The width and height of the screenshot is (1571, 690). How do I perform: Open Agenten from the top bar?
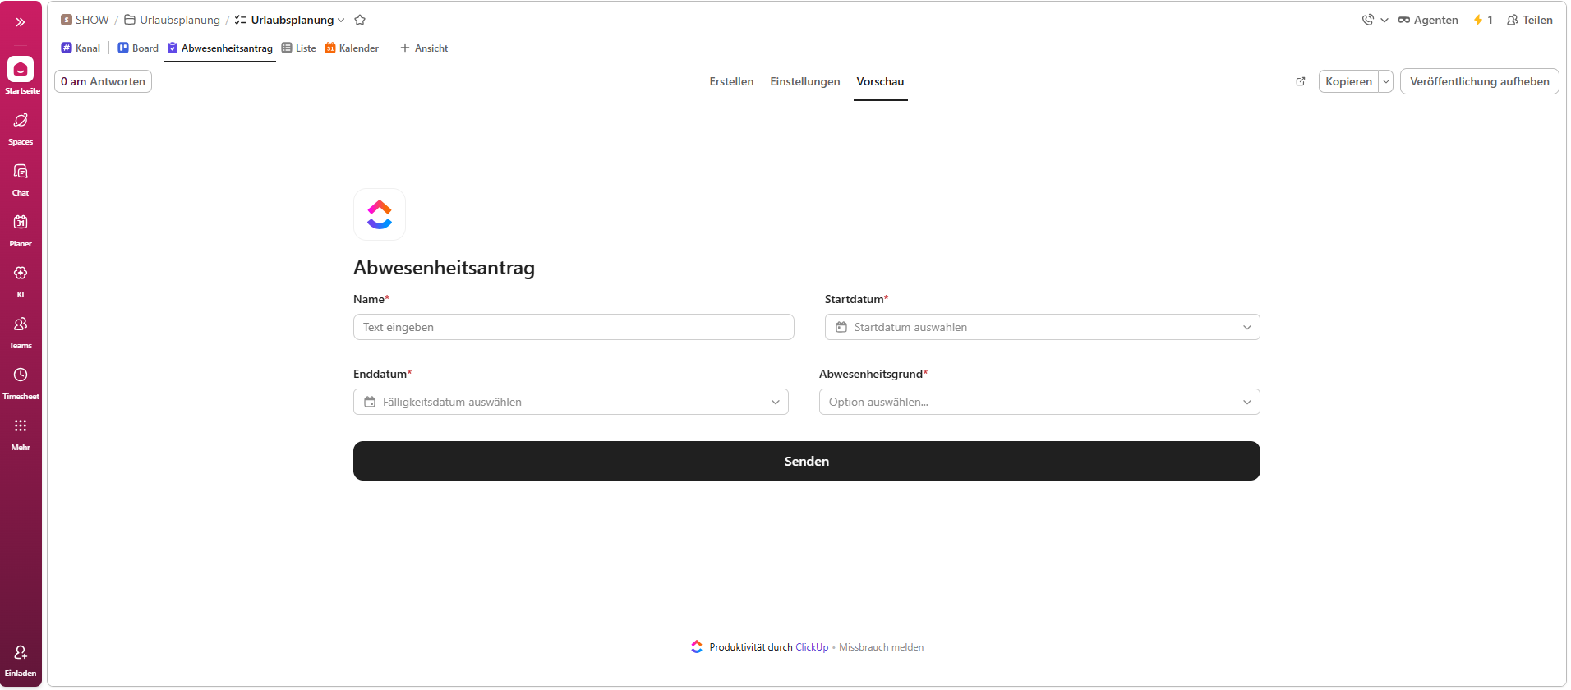pos(1428,20)
